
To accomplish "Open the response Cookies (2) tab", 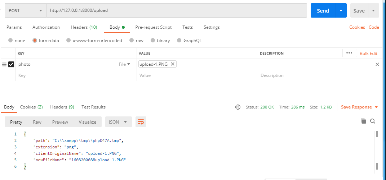I will [x=31, y=107].
